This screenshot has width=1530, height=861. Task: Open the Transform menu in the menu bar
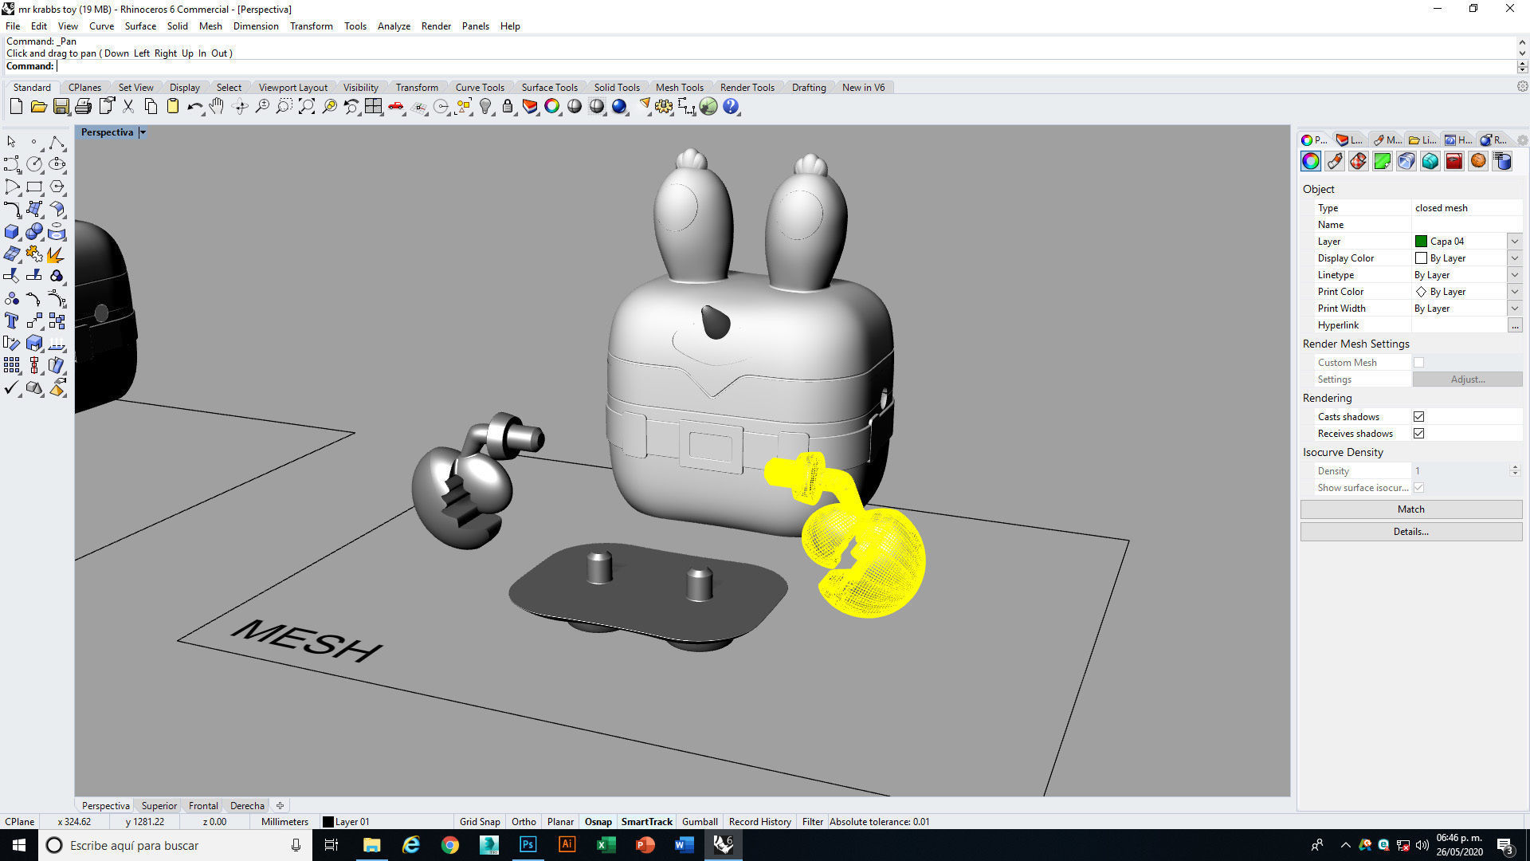(311, 26)
